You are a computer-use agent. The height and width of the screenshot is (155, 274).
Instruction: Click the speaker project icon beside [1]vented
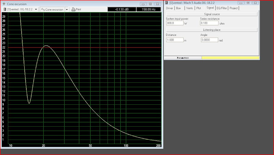point(4,10)
